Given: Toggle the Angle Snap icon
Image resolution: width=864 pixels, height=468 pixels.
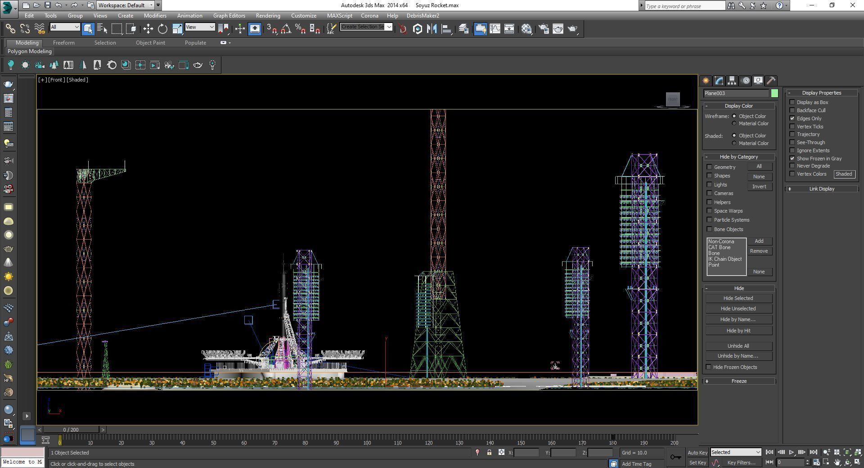Looking at the screenshot, I should click(286, 29).
